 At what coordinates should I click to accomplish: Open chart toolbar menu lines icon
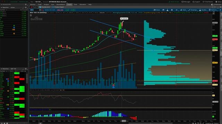221,10
